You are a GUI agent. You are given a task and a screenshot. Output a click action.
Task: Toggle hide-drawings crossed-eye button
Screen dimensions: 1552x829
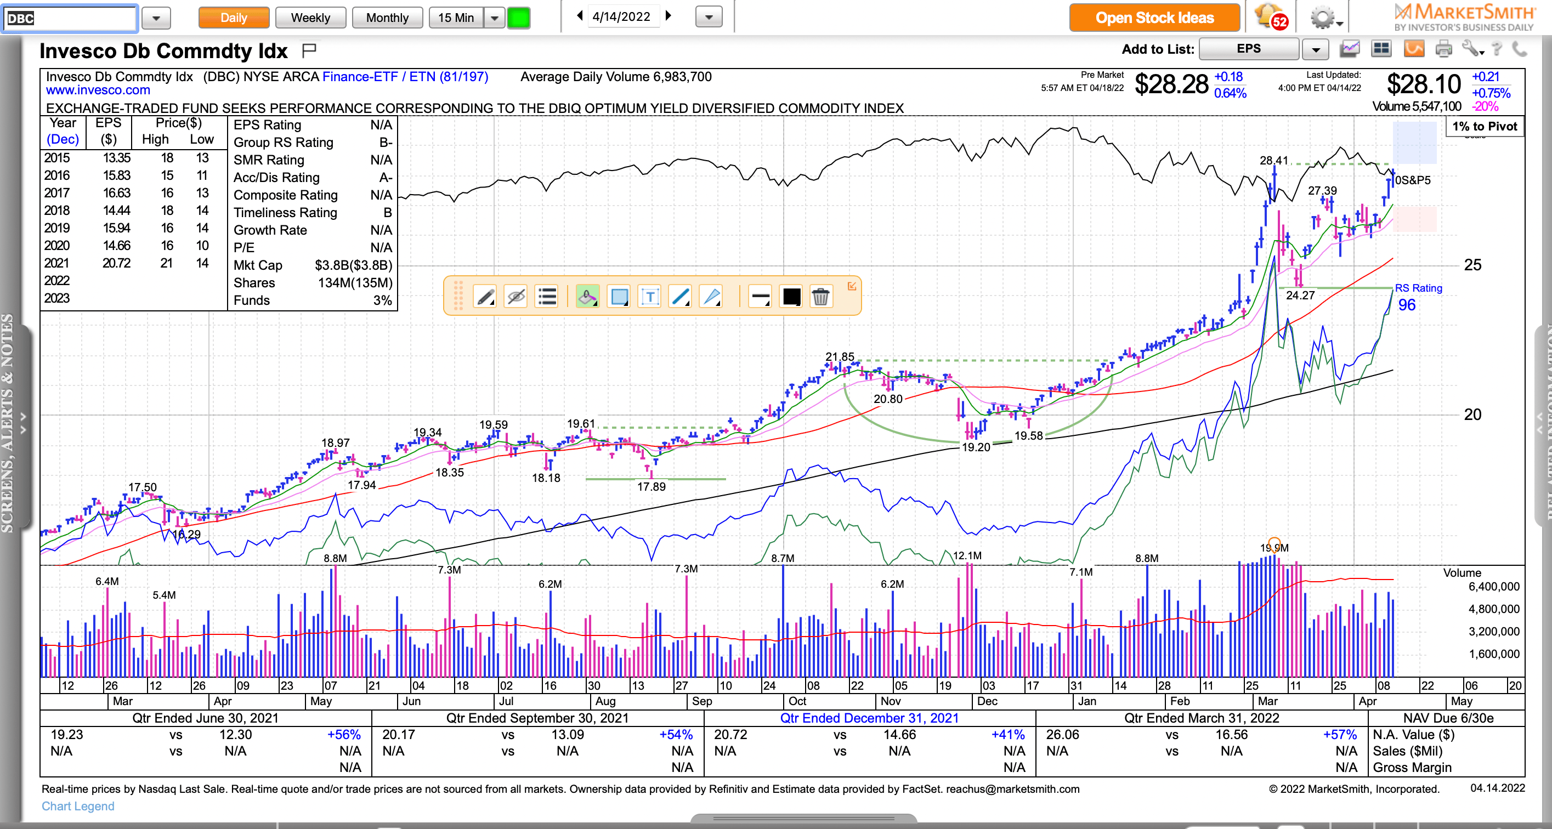pyautogui.click(x=516, y=297)
